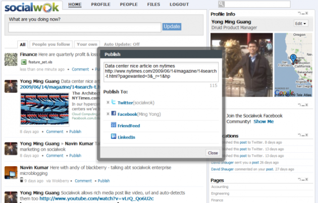Close the Pages panel
Viewport: 318px width, 203px height.
coord(307,179)
